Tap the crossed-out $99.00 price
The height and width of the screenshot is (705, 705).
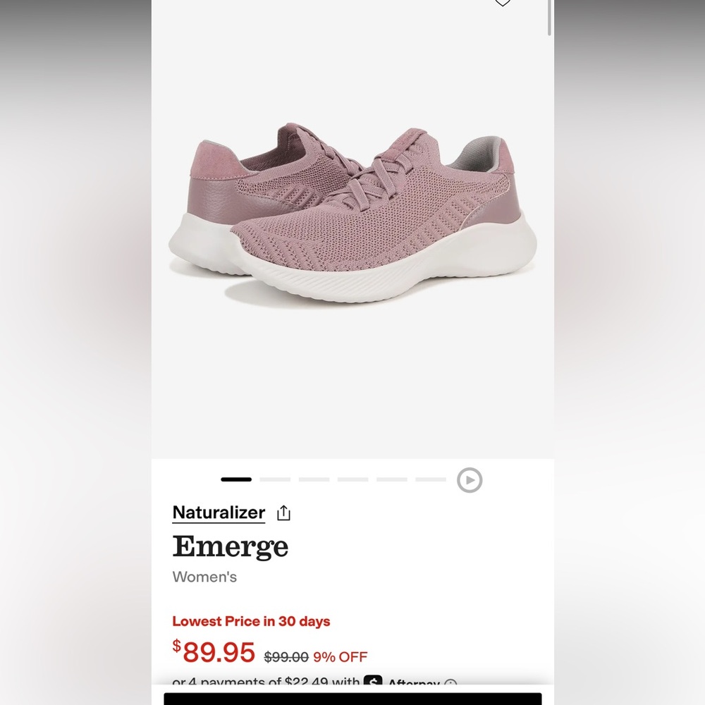(x=286, y=657)
